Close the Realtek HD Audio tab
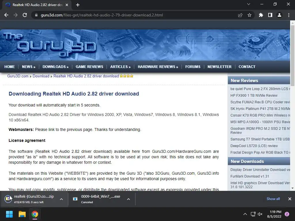Screen dimensions: 295x221 click(67, 5)
